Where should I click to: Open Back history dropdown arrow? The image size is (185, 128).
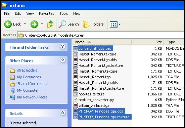pos(25,24)
